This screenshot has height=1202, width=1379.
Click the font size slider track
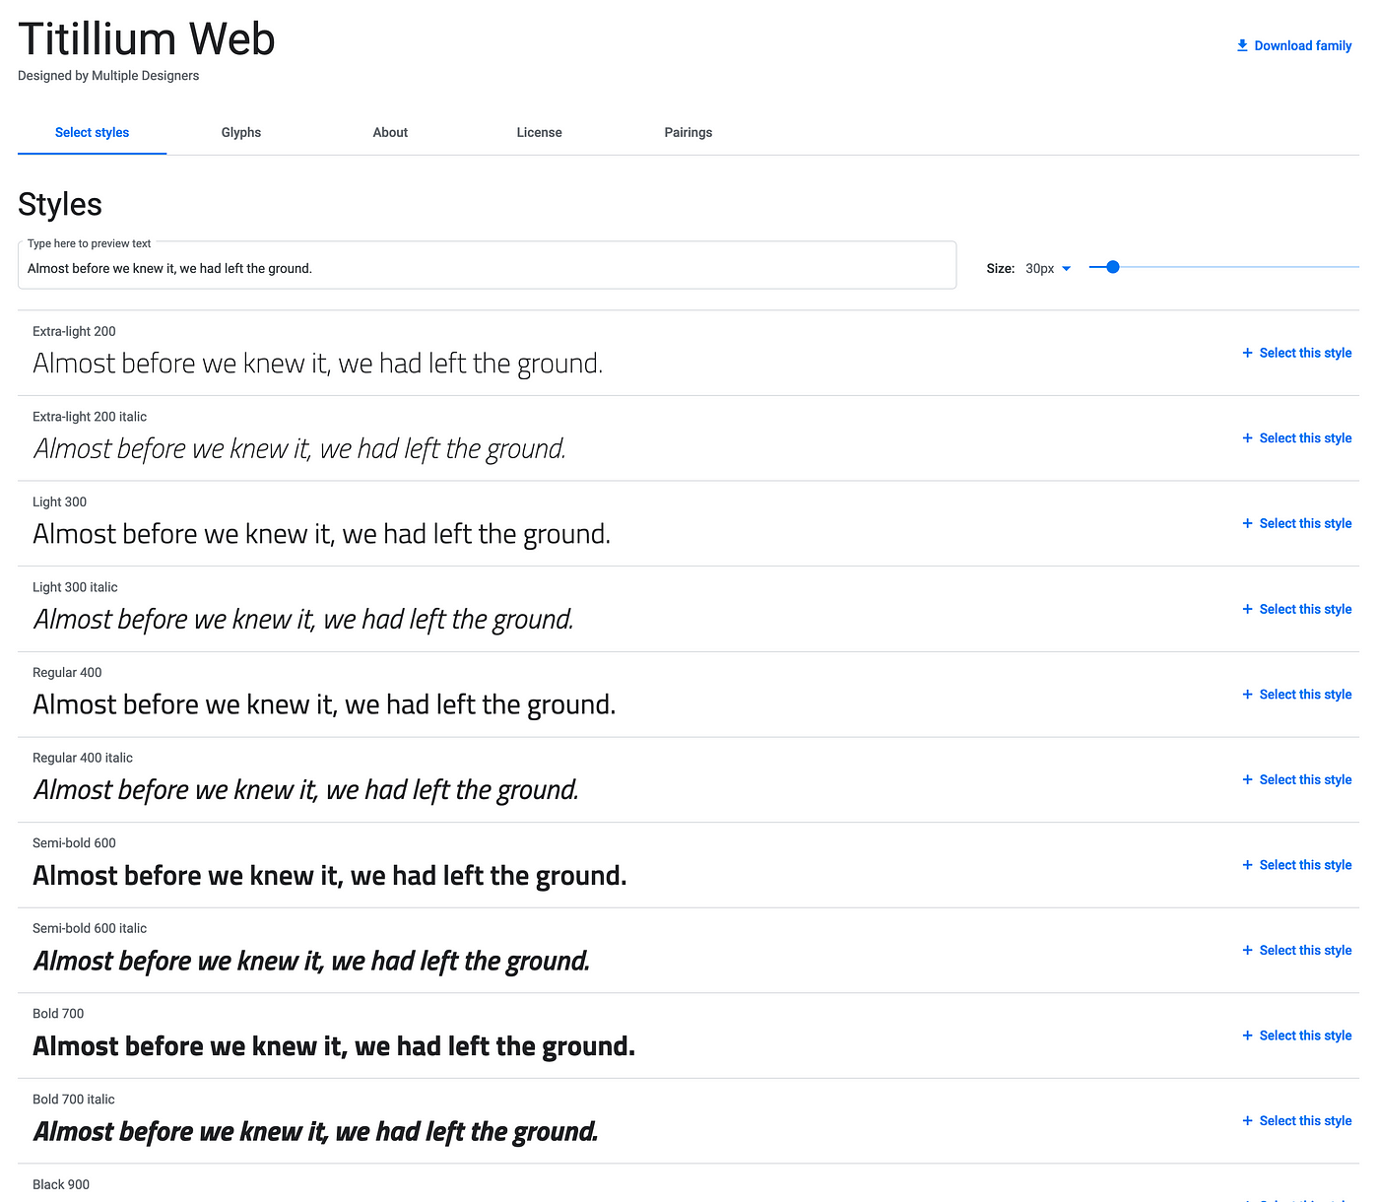click(1224, 267)
